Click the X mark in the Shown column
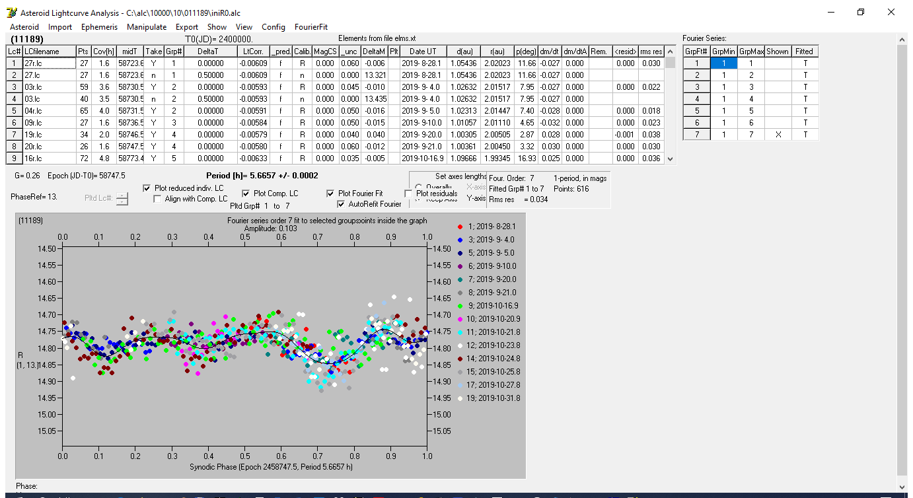 [x=778, y=135]
